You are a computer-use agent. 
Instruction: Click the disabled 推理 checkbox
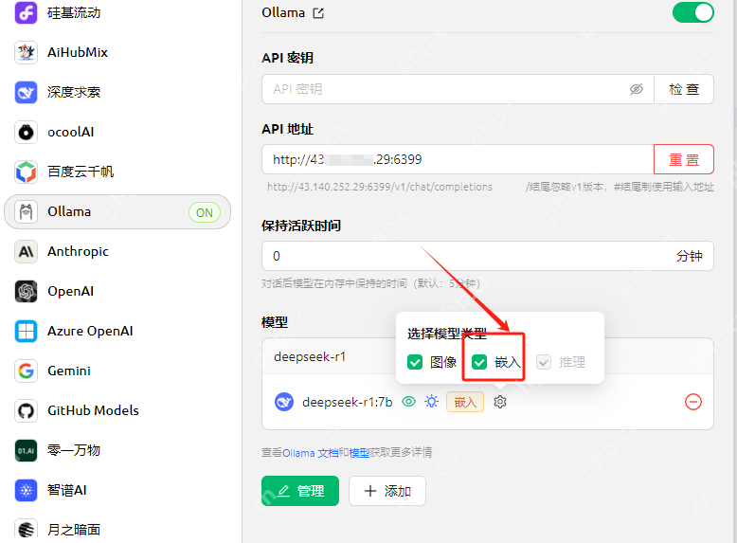(544, 362)
